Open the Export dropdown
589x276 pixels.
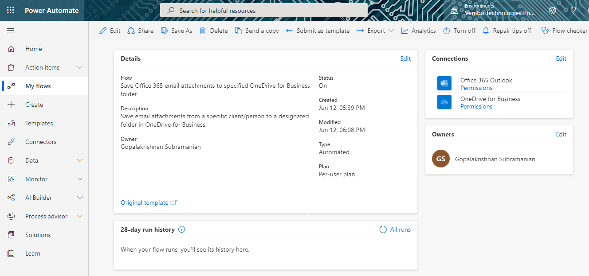(x=375, y=31)
